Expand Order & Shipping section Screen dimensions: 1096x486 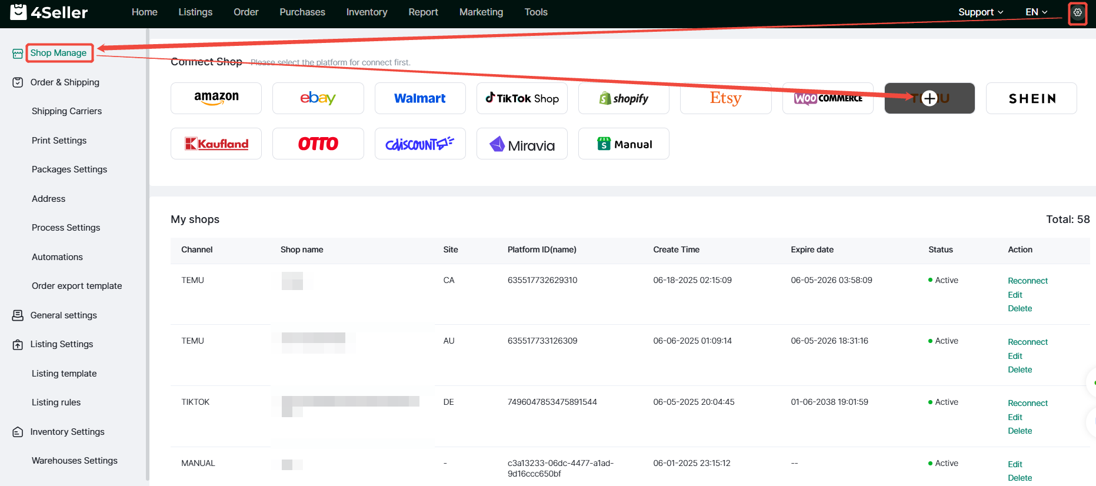click(65, 82)
